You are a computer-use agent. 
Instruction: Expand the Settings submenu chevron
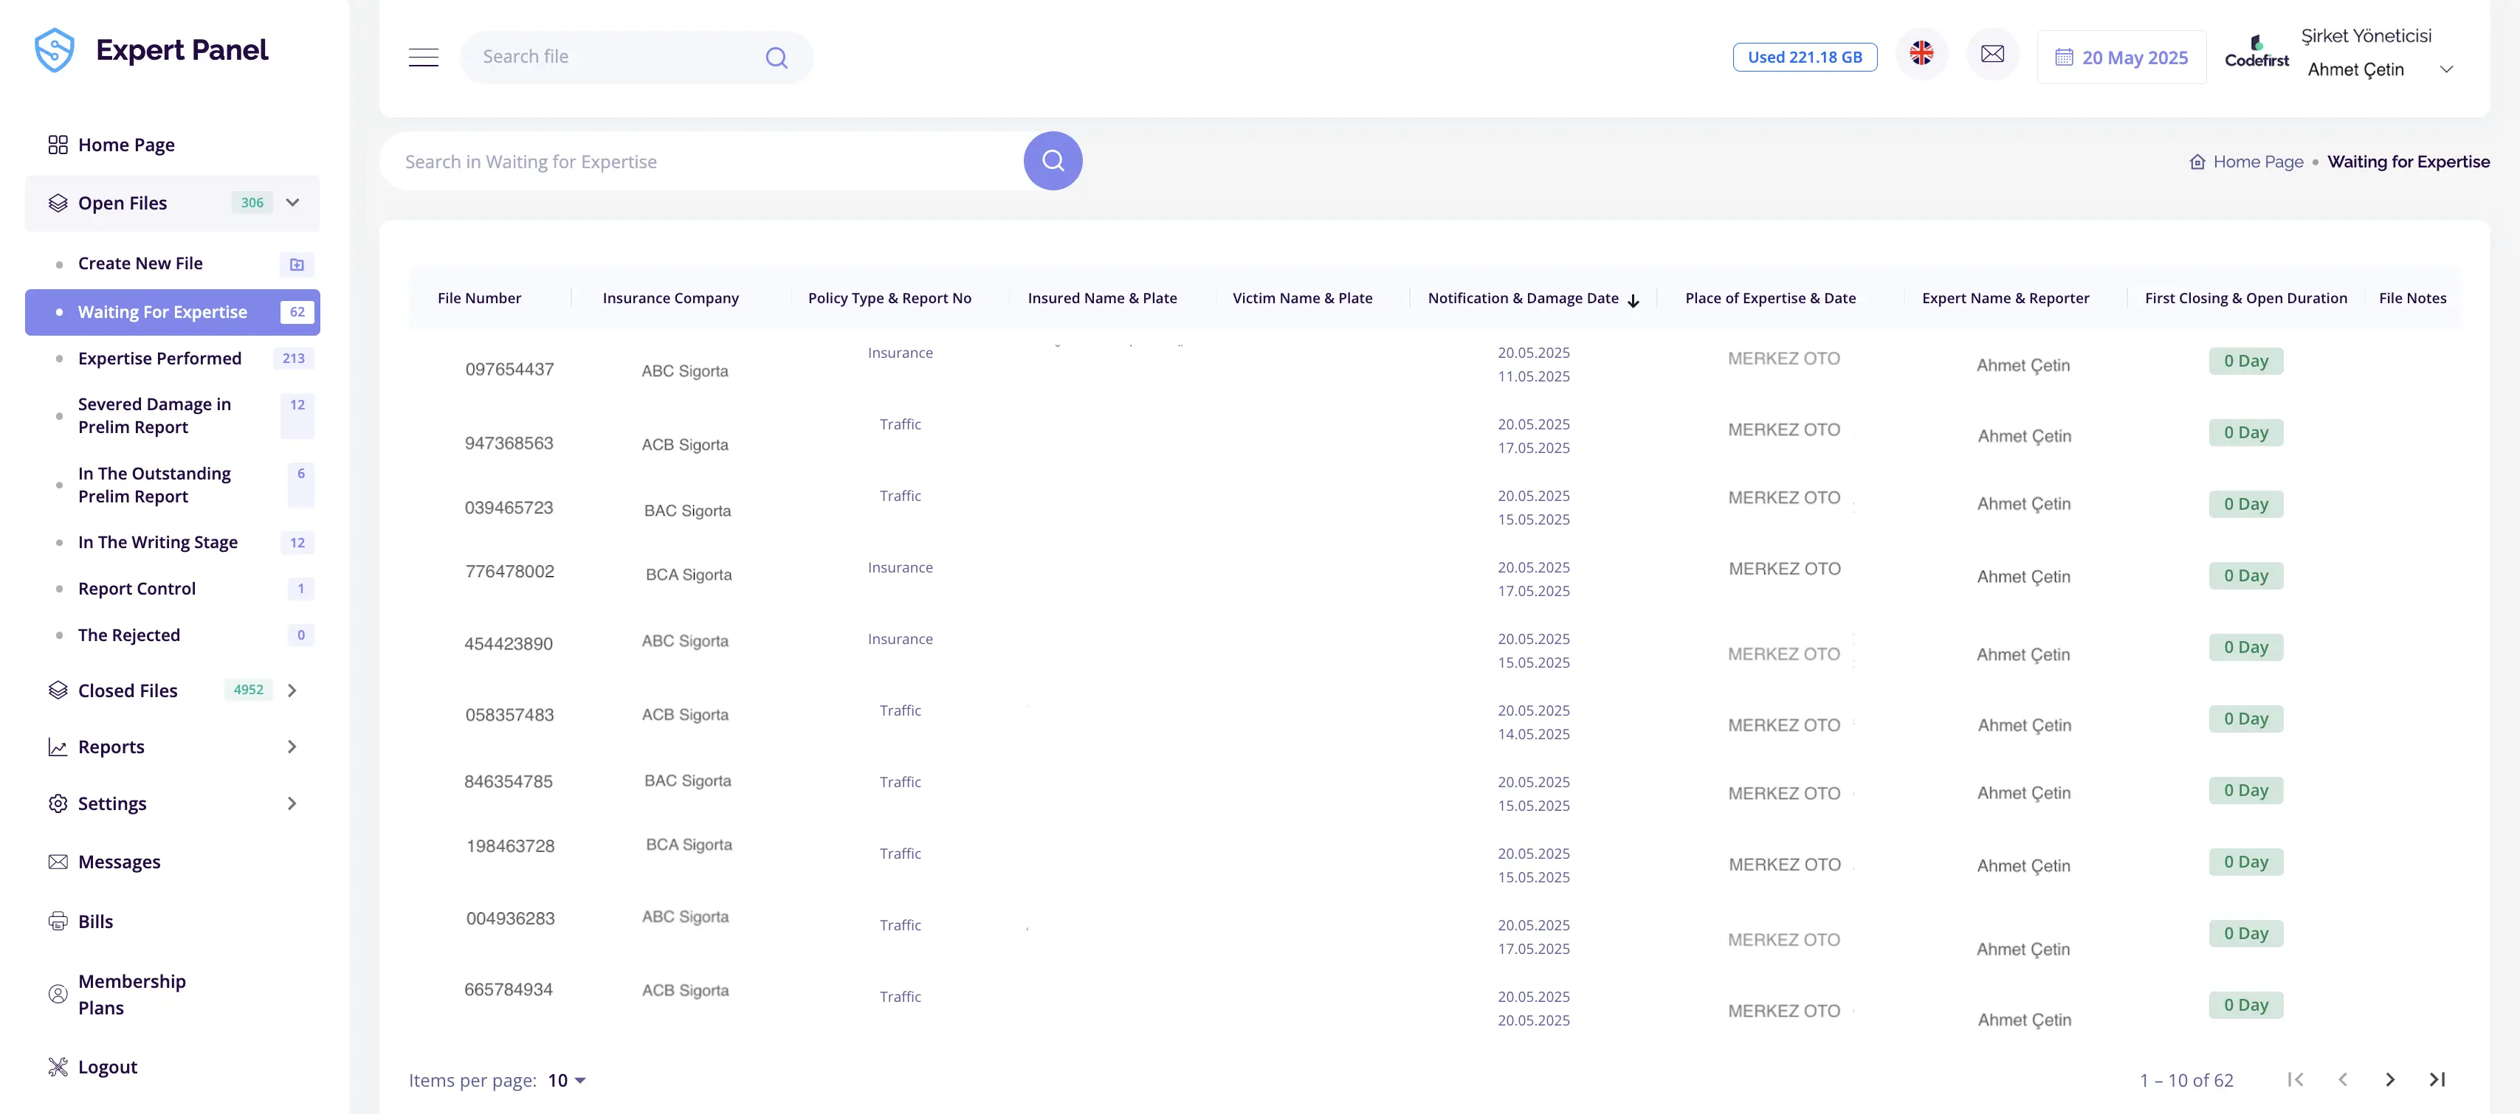click(x=292, y=804)
